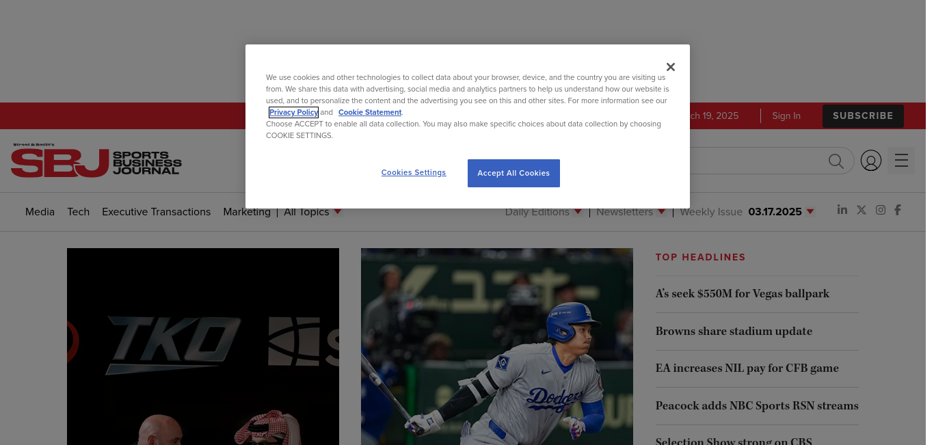934x445 pixels.
Task: Read 'A's seek $550M for Vegas ballpark'
Action: tap(742, 294)
